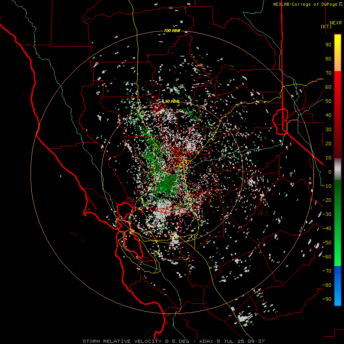The height and width of the screenshot is (344, 344).
Task: Select the -80 value on the velocity scale
Action: pyautogui.click(x=327, y=285)
